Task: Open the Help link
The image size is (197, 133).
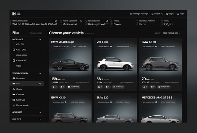Action: [x=180, y=14]
